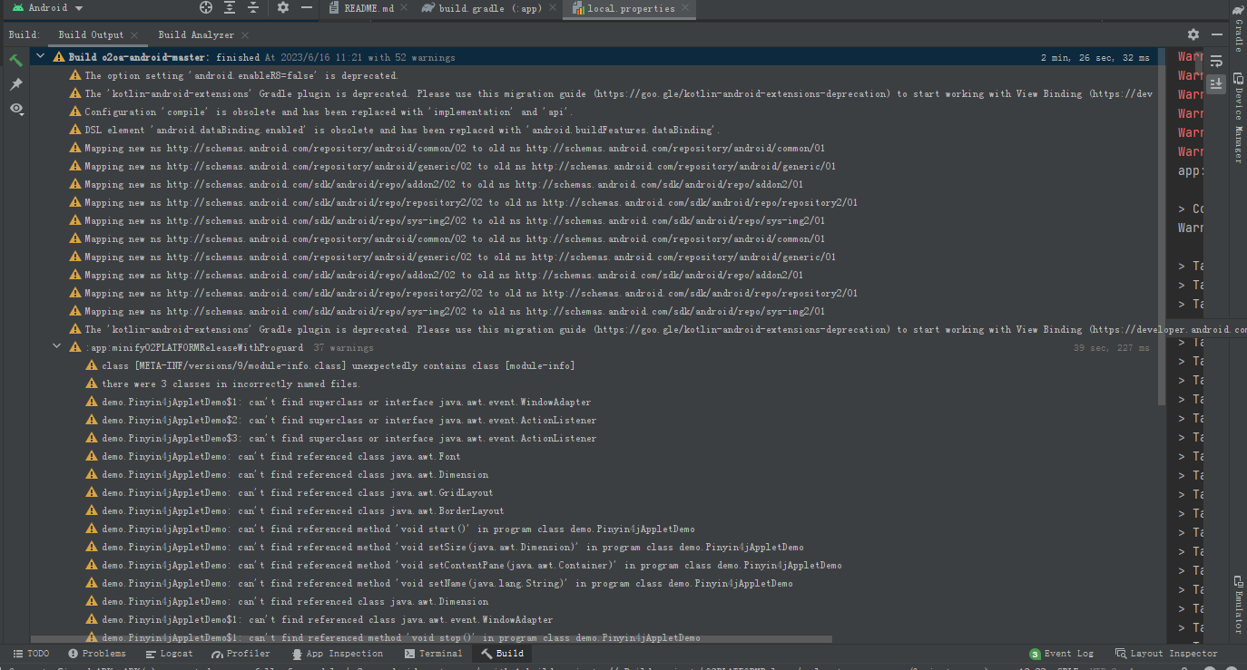1247x670 pixels.
Task: Collapse the Build o2oa-android-master root node
Action: [x=40, y=57]
